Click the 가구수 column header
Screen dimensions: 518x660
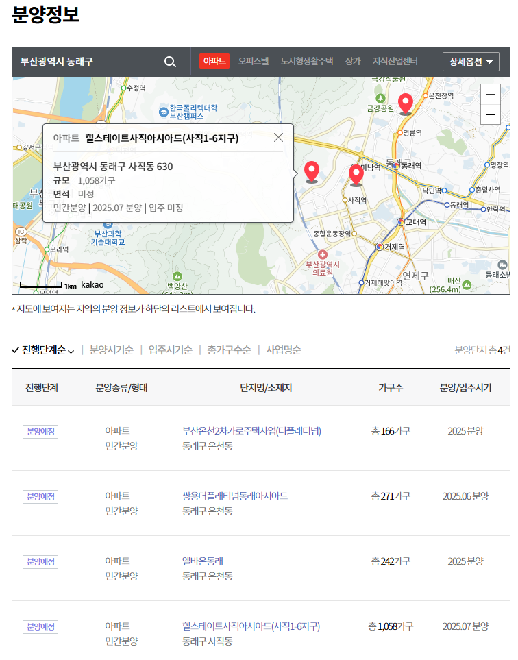(x=391, y=388)
